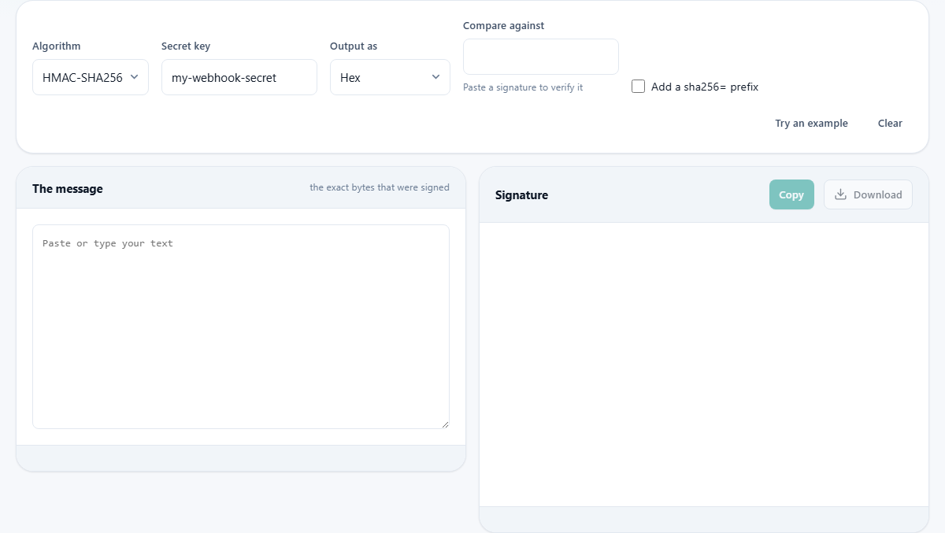Open the HMAC-SHA256 algorithm dropdown
This screenshot has height=533, width=945.
pyautogui.click(x=91, y=77)
